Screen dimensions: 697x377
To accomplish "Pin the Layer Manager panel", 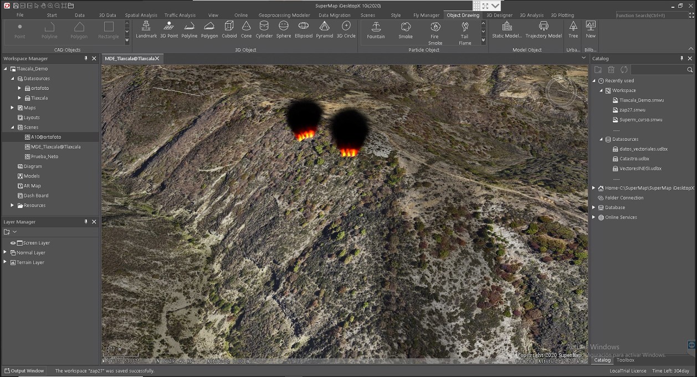I will 86,222.
